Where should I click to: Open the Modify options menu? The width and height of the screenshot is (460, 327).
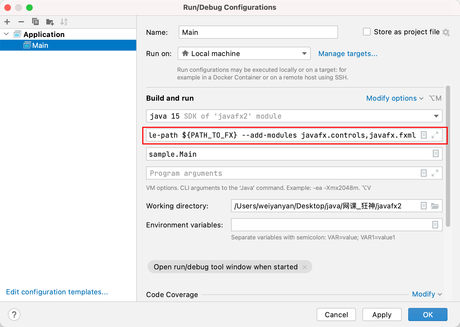point(394,98)
